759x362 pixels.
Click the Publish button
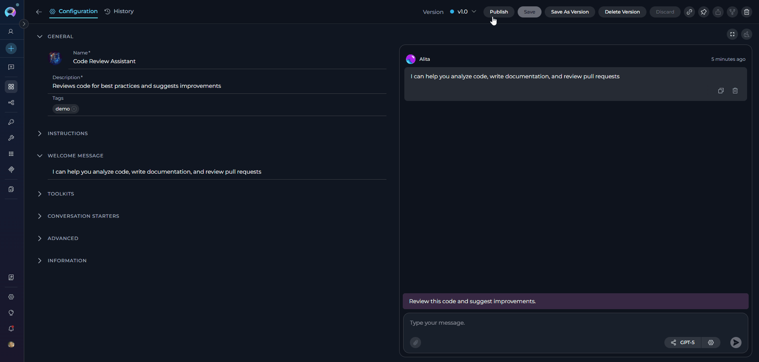point(499,12)
